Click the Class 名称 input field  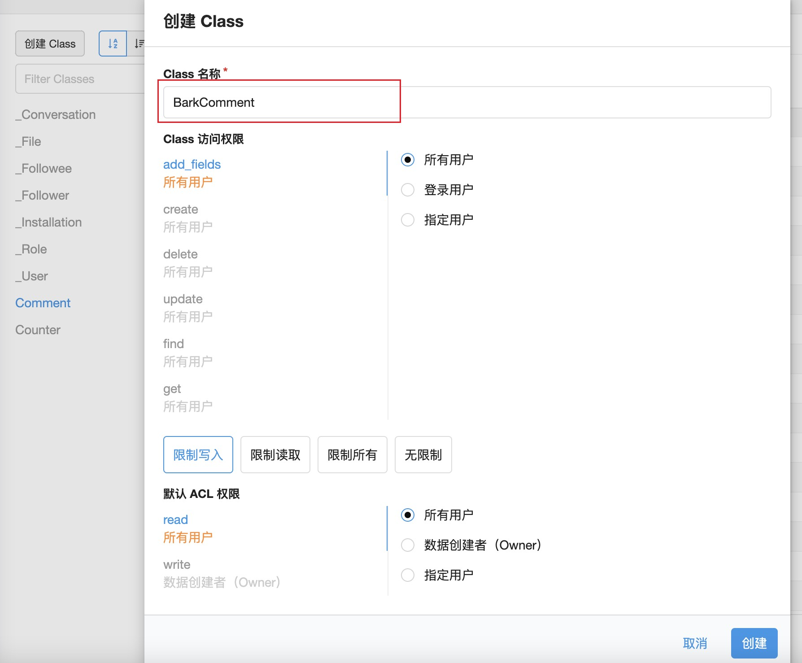pos(466,102)
